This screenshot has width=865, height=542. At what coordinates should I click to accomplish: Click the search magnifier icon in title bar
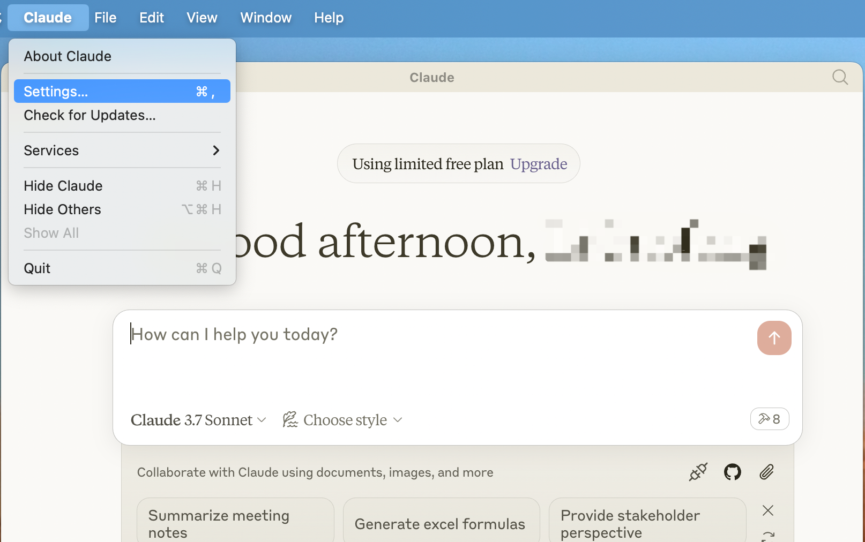pos(840,78)
